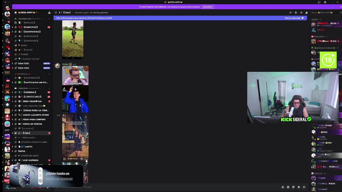Open the REGLAS channel
Viewport: 342px width, 192px height.
click(32, 23)
